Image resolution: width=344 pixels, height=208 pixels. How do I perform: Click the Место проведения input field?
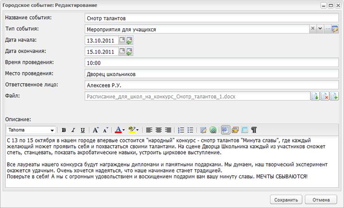tap(211, 74)
